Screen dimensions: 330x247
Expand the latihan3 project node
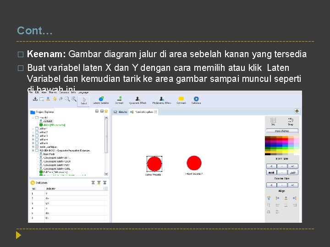click(33, 136)
